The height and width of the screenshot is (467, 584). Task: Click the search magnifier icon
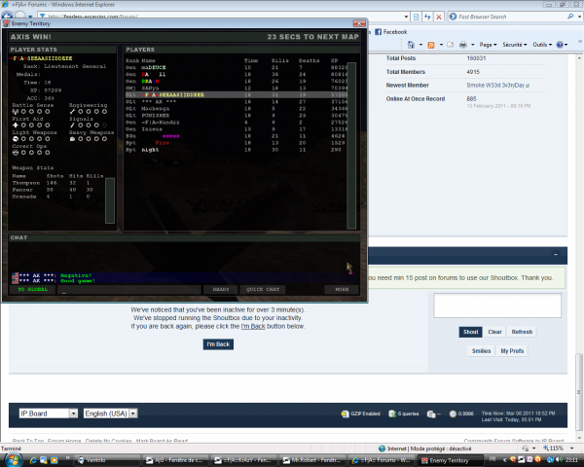point(570,17)
